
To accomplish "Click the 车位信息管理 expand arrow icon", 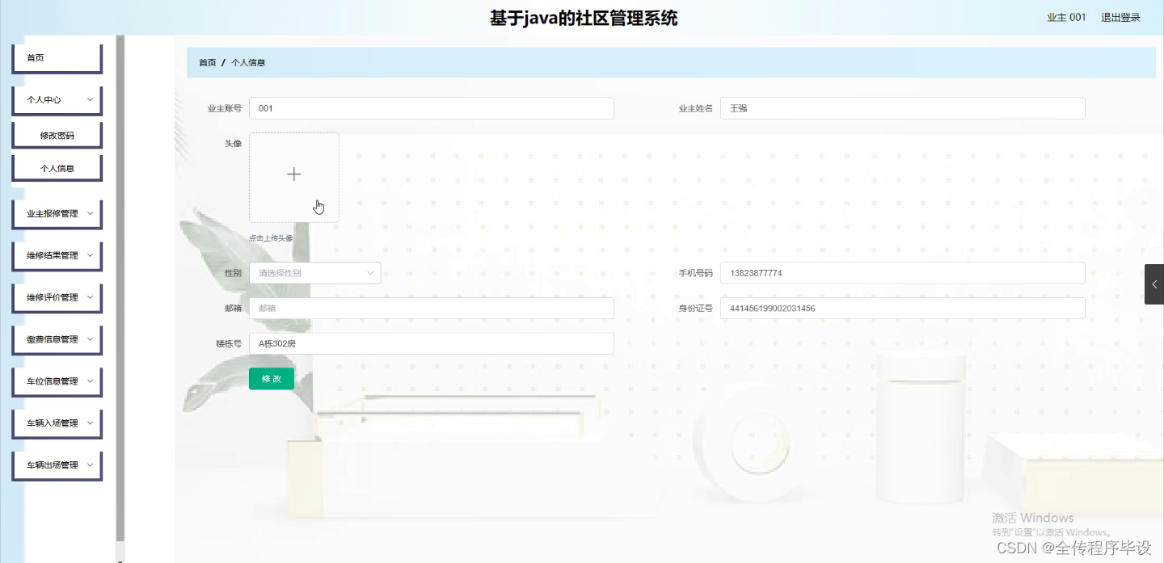I will (x=91, y=381).
